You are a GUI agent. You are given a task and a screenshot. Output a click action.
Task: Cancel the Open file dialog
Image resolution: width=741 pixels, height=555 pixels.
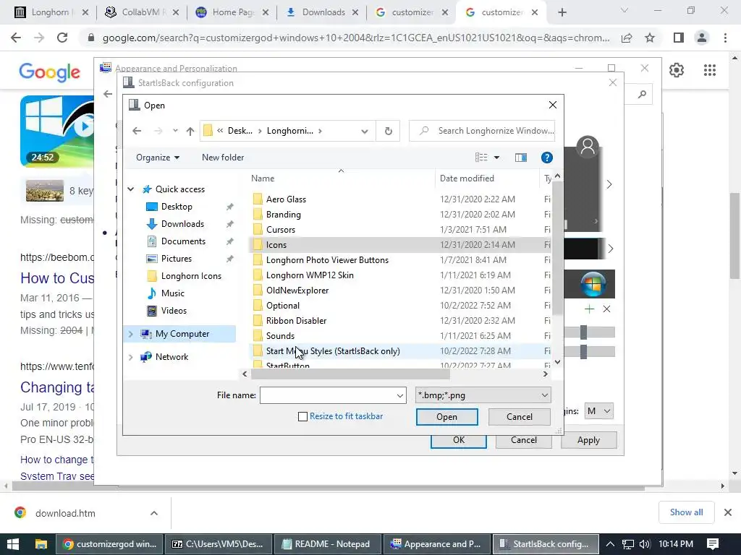(520, 417)
